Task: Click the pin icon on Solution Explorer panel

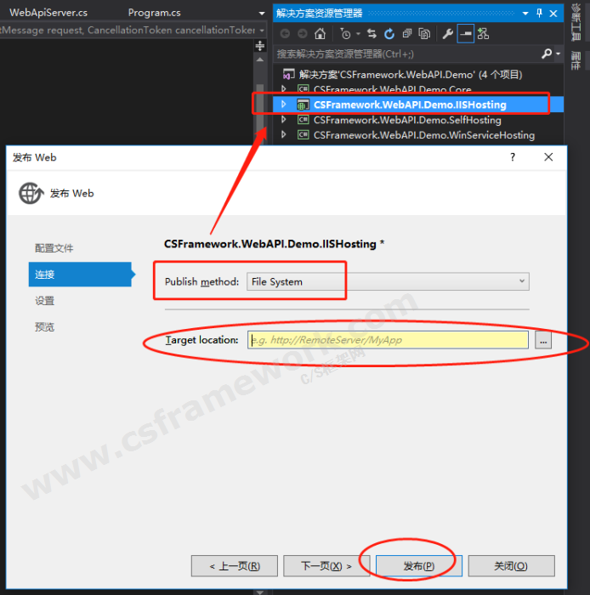Action: (x=539, y=13)
